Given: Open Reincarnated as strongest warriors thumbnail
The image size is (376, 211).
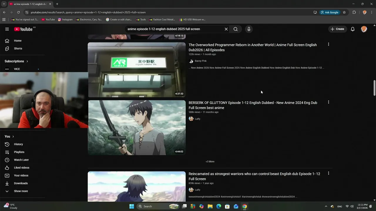Looking at the screenshot, I should (137, 186).
